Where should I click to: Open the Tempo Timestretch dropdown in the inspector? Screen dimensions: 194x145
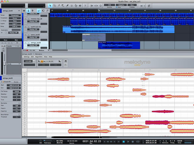(15, 15)
